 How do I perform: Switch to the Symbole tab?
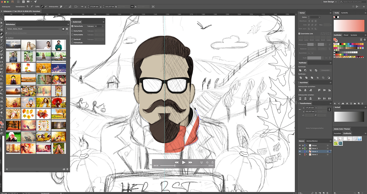[x=354, y=35]
